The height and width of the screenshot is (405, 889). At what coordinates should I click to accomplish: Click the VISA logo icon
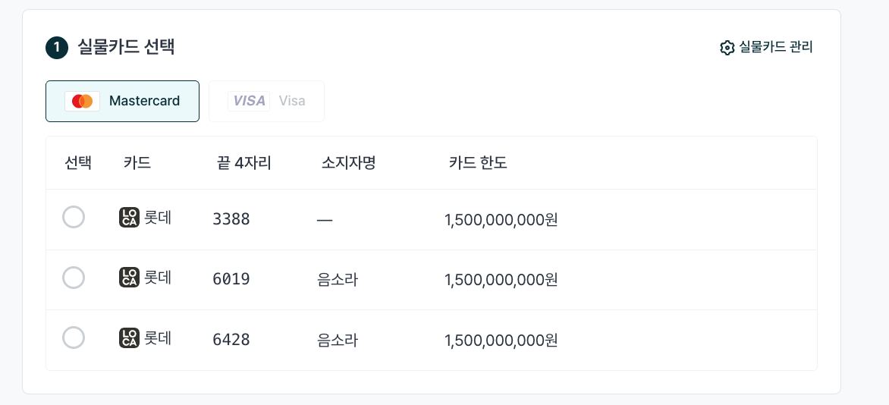(249, 101)
